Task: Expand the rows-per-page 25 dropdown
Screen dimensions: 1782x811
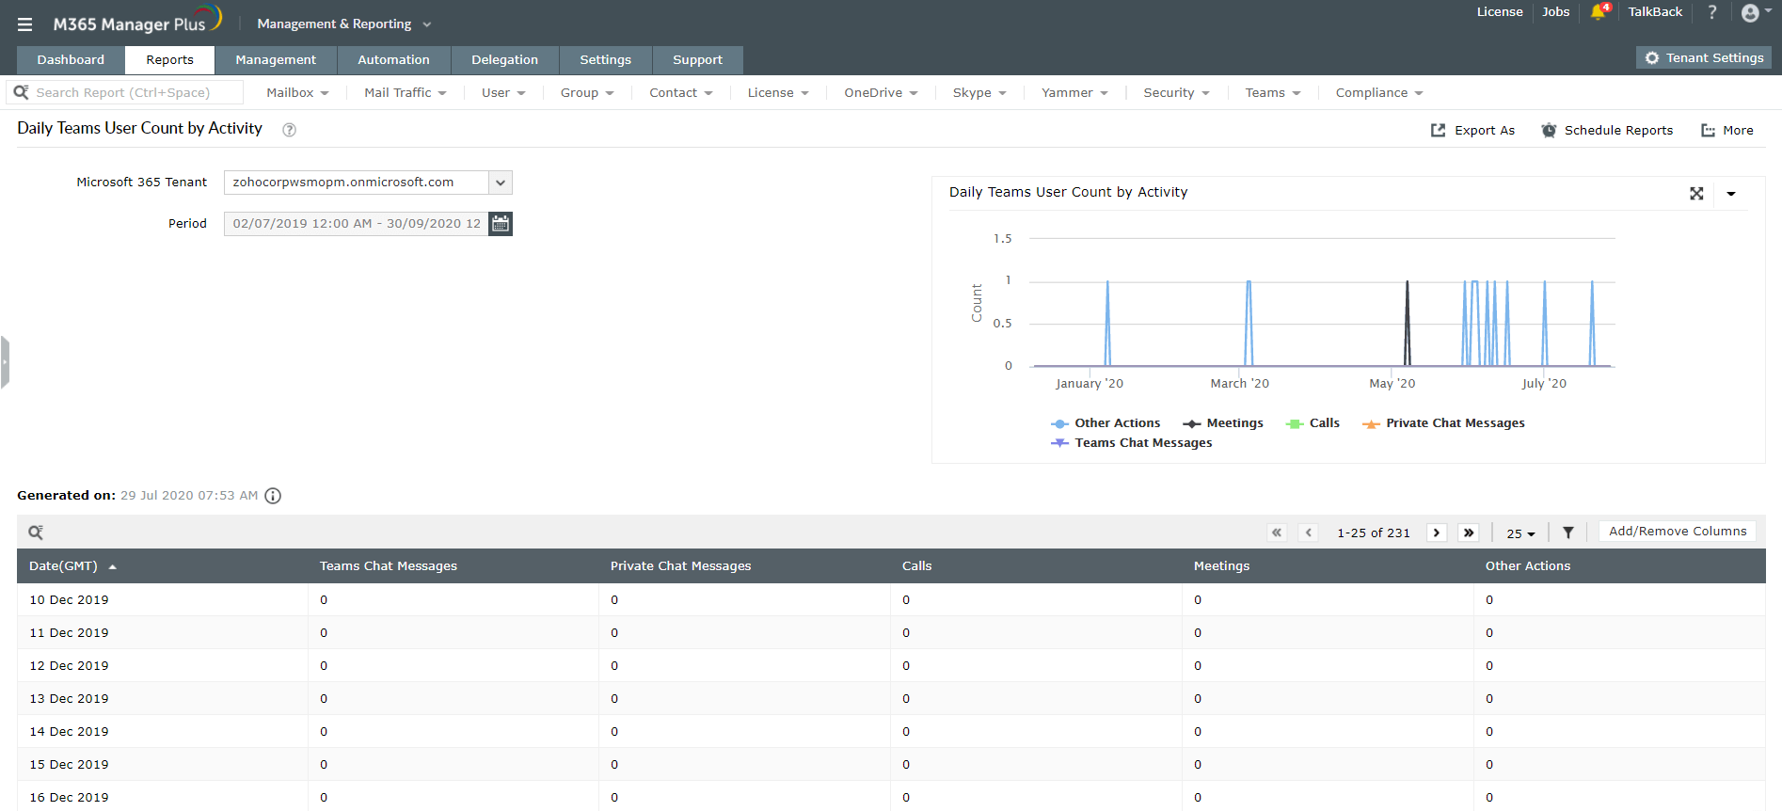Action: (1520, 533)
